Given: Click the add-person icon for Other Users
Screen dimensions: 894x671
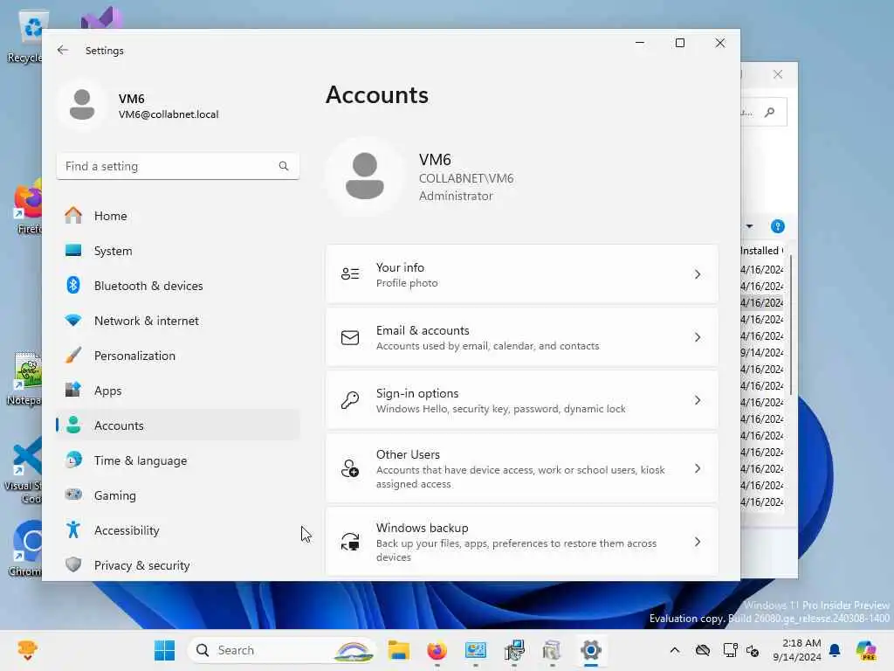Looking at the screenshot, I should [350, 468].
